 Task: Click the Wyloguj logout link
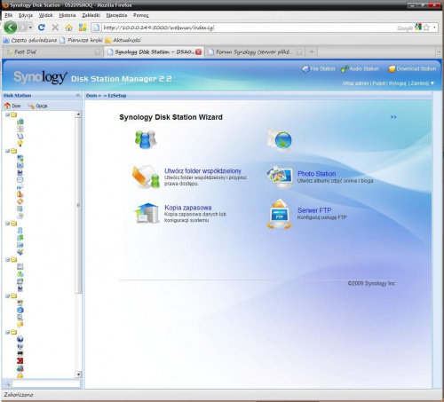(397, 83)
